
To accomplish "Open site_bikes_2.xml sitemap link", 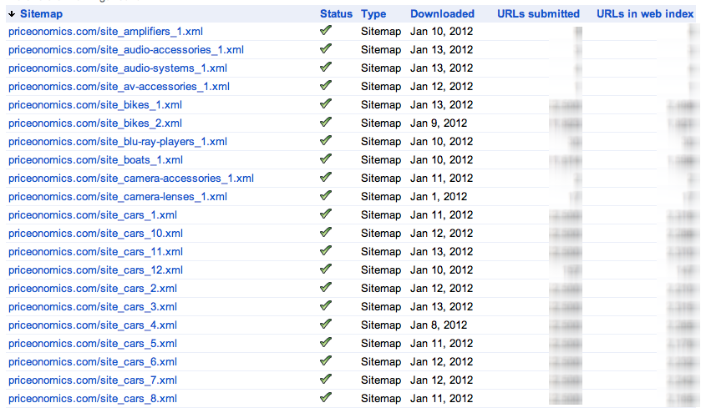I will tap(95, 123).
